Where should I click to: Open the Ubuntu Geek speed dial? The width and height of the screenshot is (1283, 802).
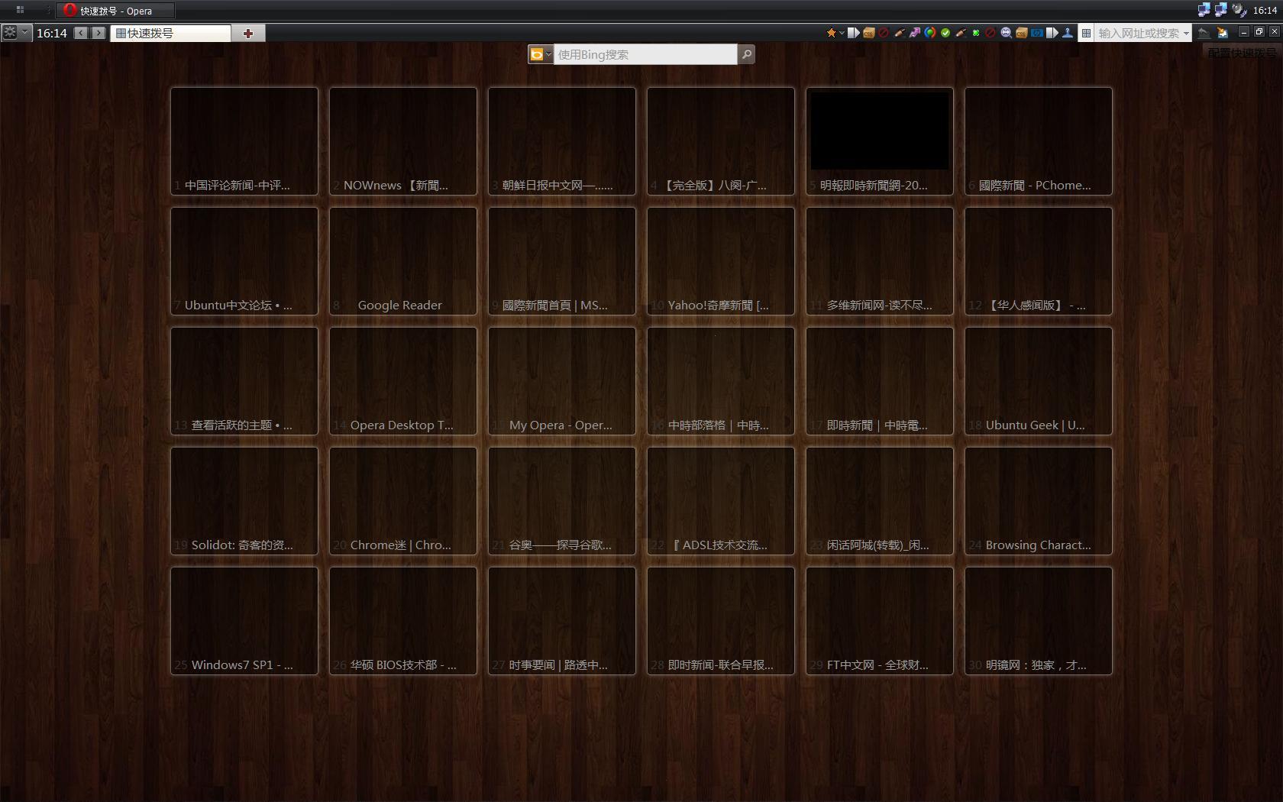point(1039,381)
